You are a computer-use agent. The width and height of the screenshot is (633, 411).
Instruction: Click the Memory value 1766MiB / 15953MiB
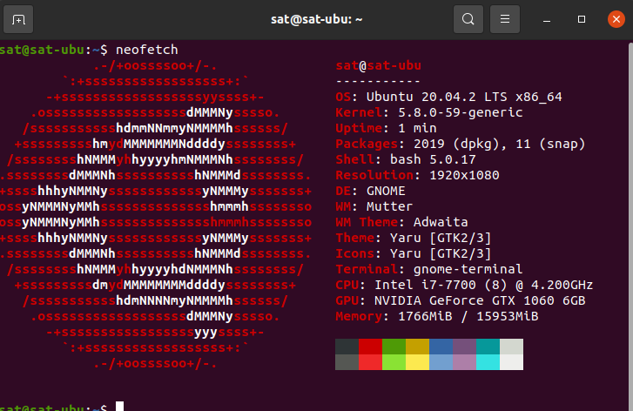coord(468,317)
